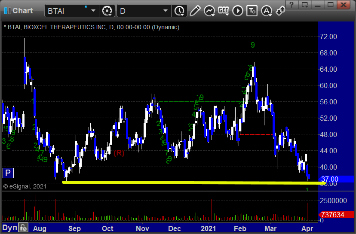Click the green 9 count above February peak
This screenshot has width=356, height=234.
point(253,45)
